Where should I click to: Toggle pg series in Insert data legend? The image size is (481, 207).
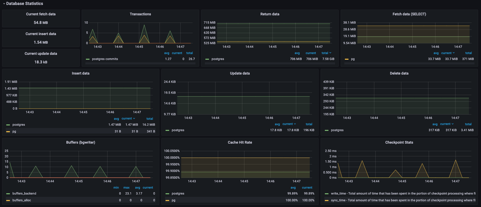pos(14,131)
